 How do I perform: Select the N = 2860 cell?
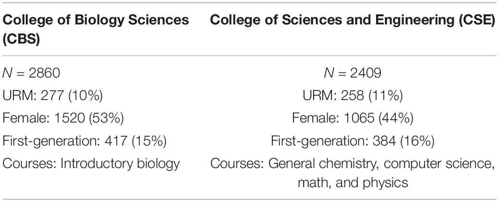click(31, 74)
